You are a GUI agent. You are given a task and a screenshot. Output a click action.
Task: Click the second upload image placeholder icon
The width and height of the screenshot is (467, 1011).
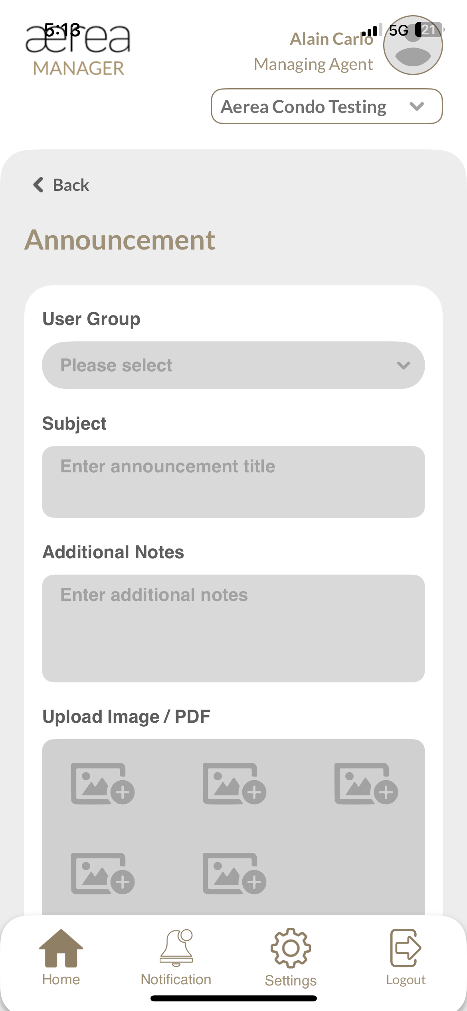[234, 784]
